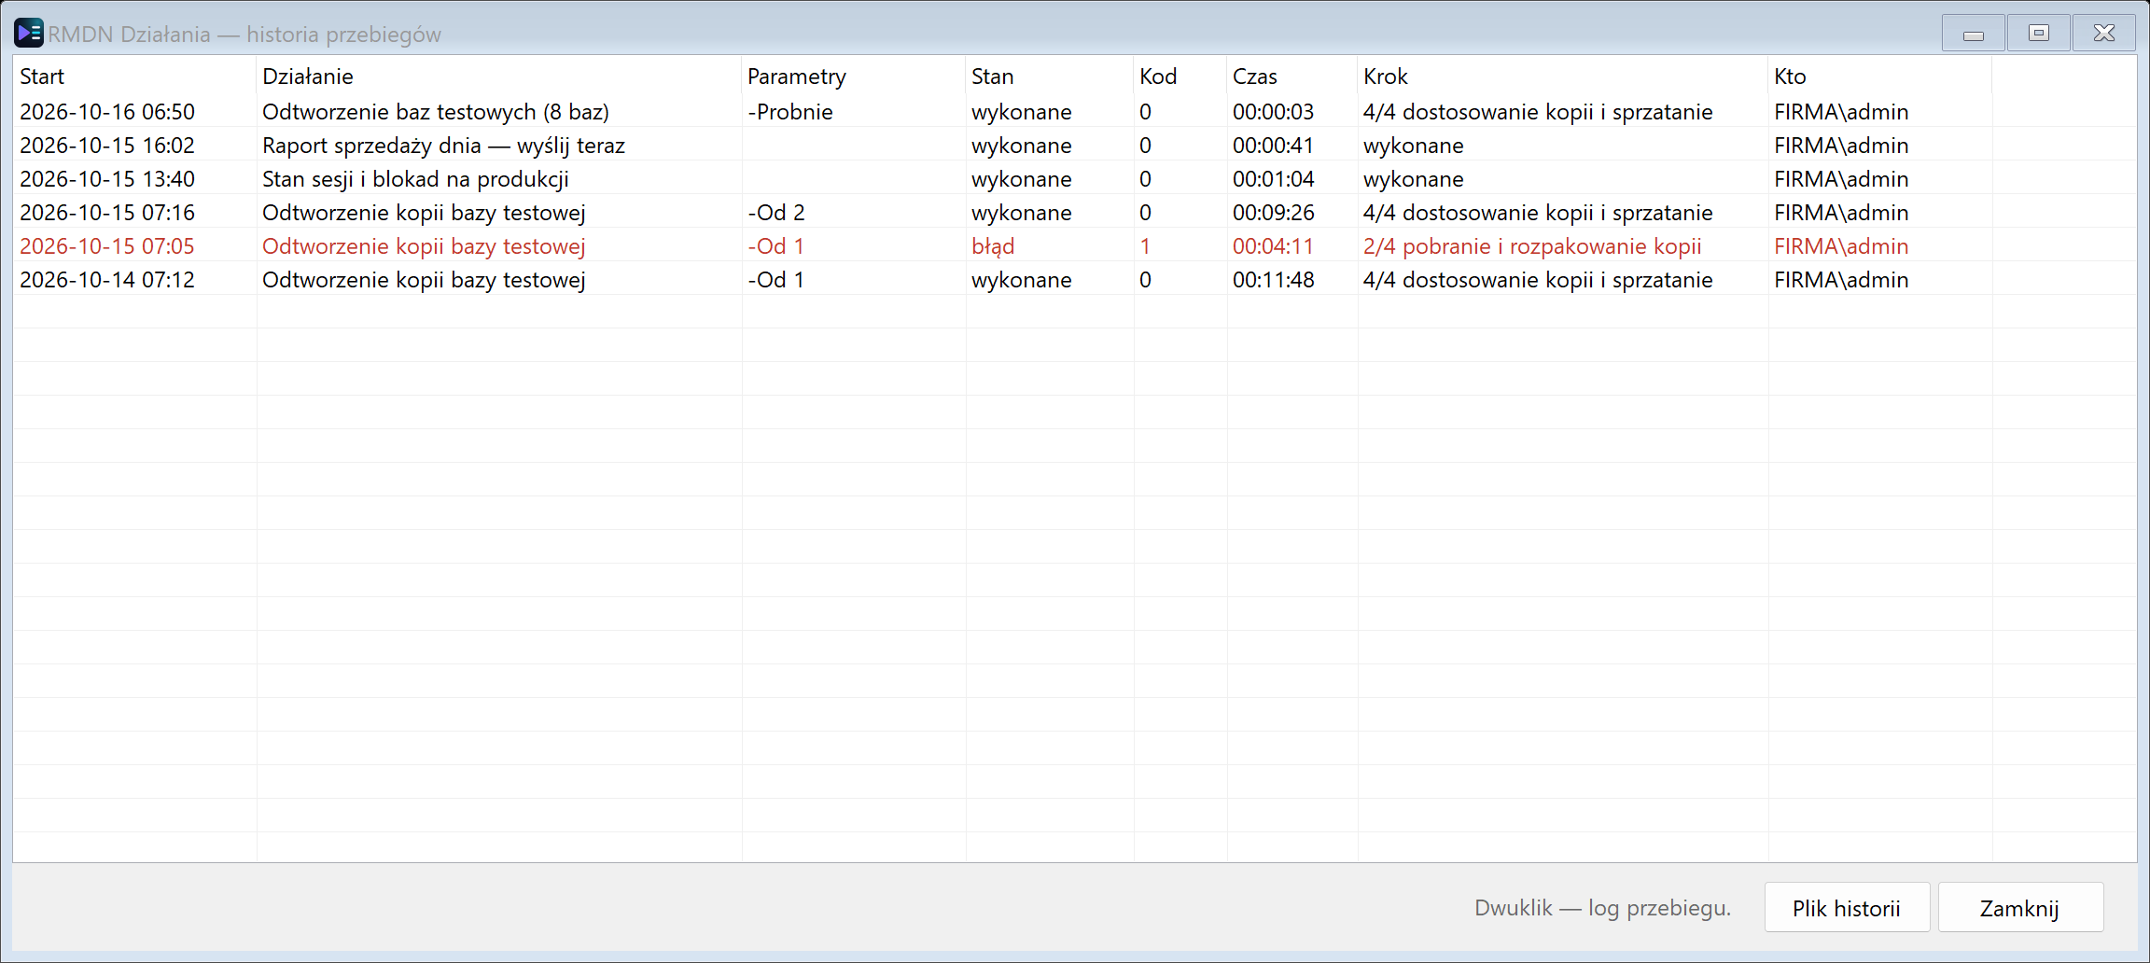Select the Raport sprzedaży dnia row
Screen dimensions: 2150x963
[1075, 146]
